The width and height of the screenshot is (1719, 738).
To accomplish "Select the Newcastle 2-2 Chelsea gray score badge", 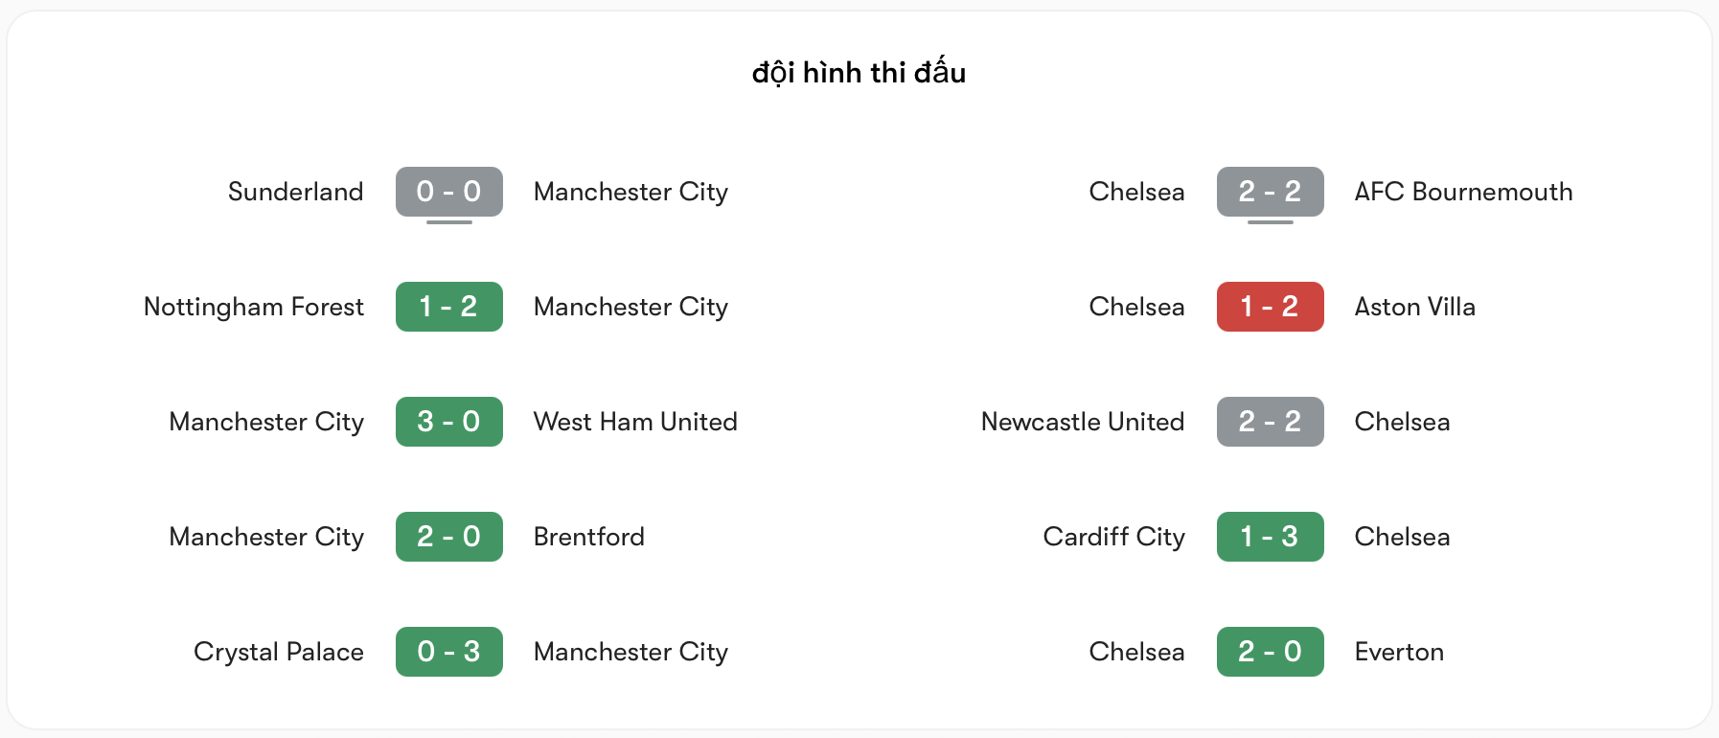I will pos(1270,422).
